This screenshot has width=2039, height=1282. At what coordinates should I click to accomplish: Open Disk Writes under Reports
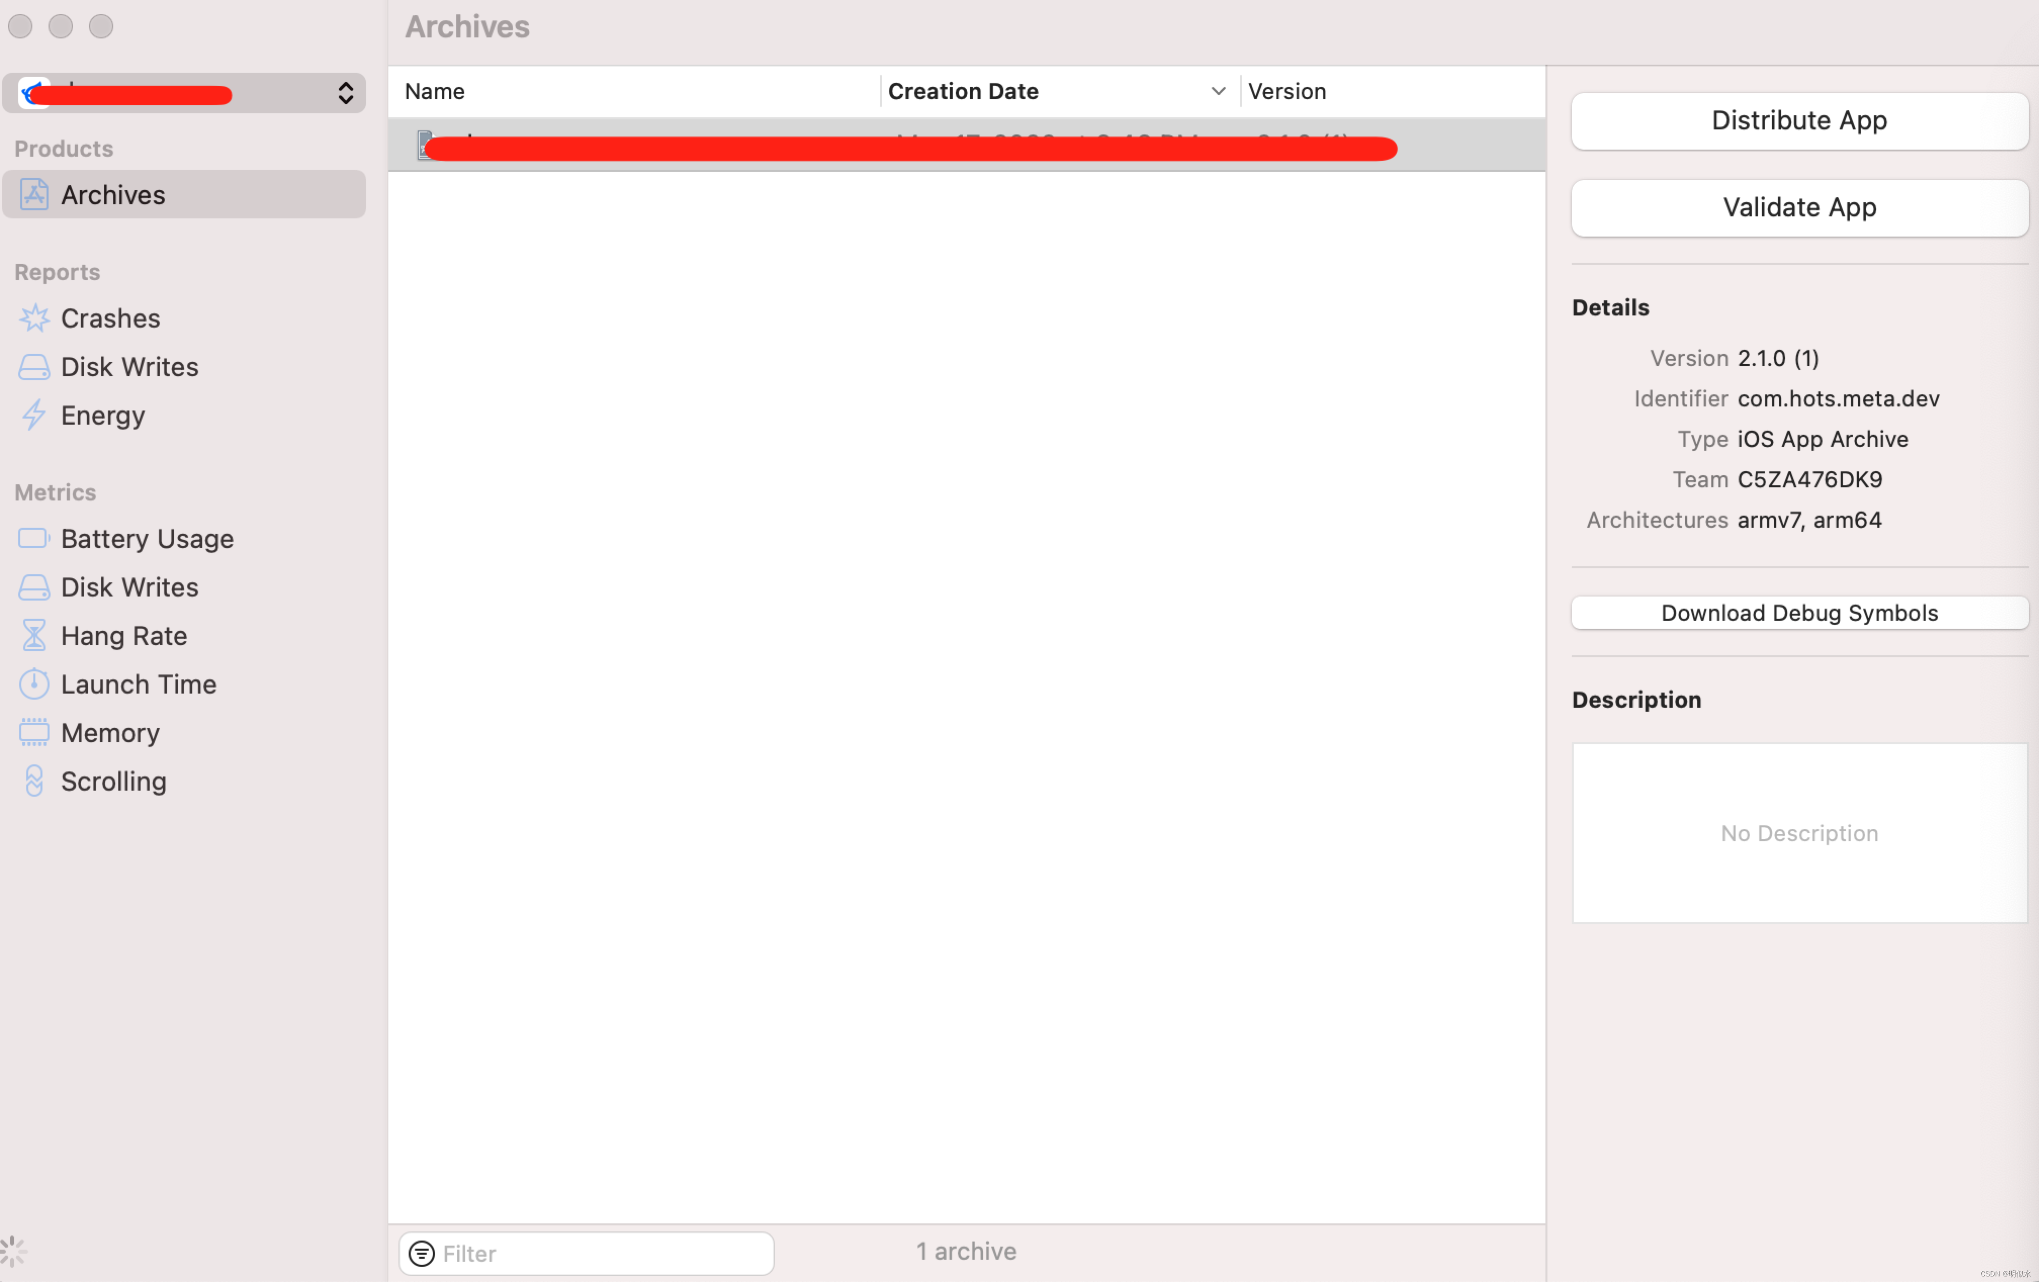click(129, 367)
